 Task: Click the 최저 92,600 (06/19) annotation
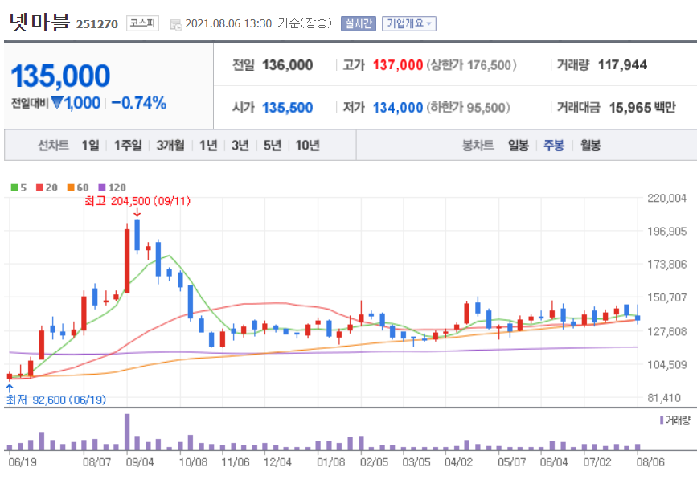[x=56, y=400]
